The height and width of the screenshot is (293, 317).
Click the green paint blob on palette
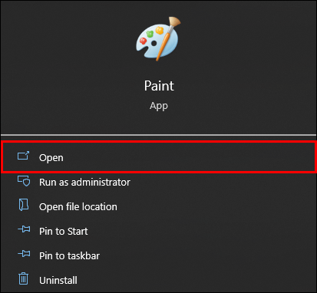click(x=150, y=34)
